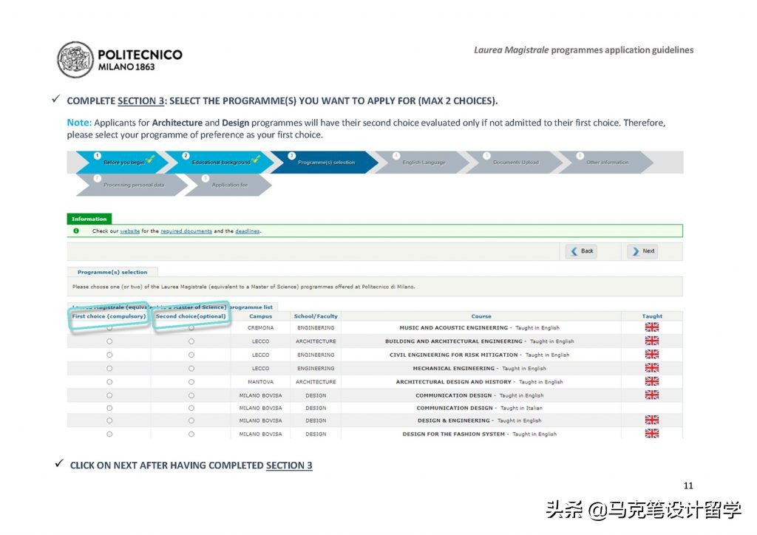This screenshot has height=535, width=757.
Task: Go to step 2 Educational background
Action: click(220, 162)
